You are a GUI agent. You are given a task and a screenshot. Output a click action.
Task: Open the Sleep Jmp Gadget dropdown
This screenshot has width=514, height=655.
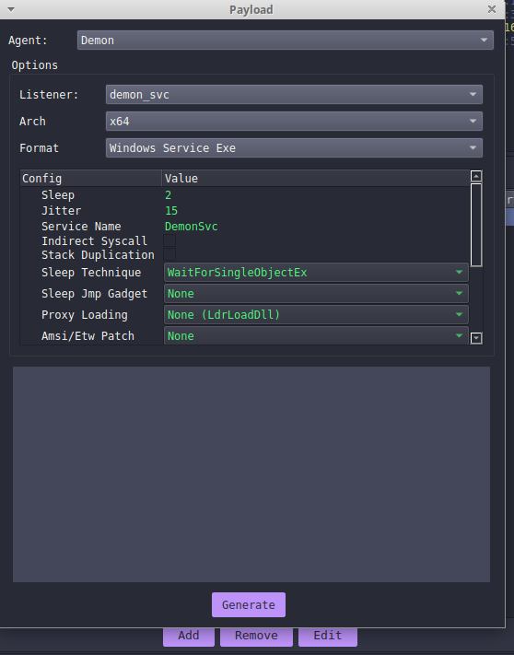(x=316, y=294)
